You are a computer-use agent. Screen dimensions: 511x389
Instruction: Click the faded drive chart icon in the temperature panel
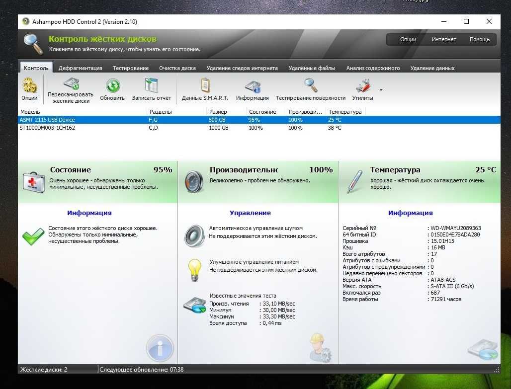pos(483,349)
